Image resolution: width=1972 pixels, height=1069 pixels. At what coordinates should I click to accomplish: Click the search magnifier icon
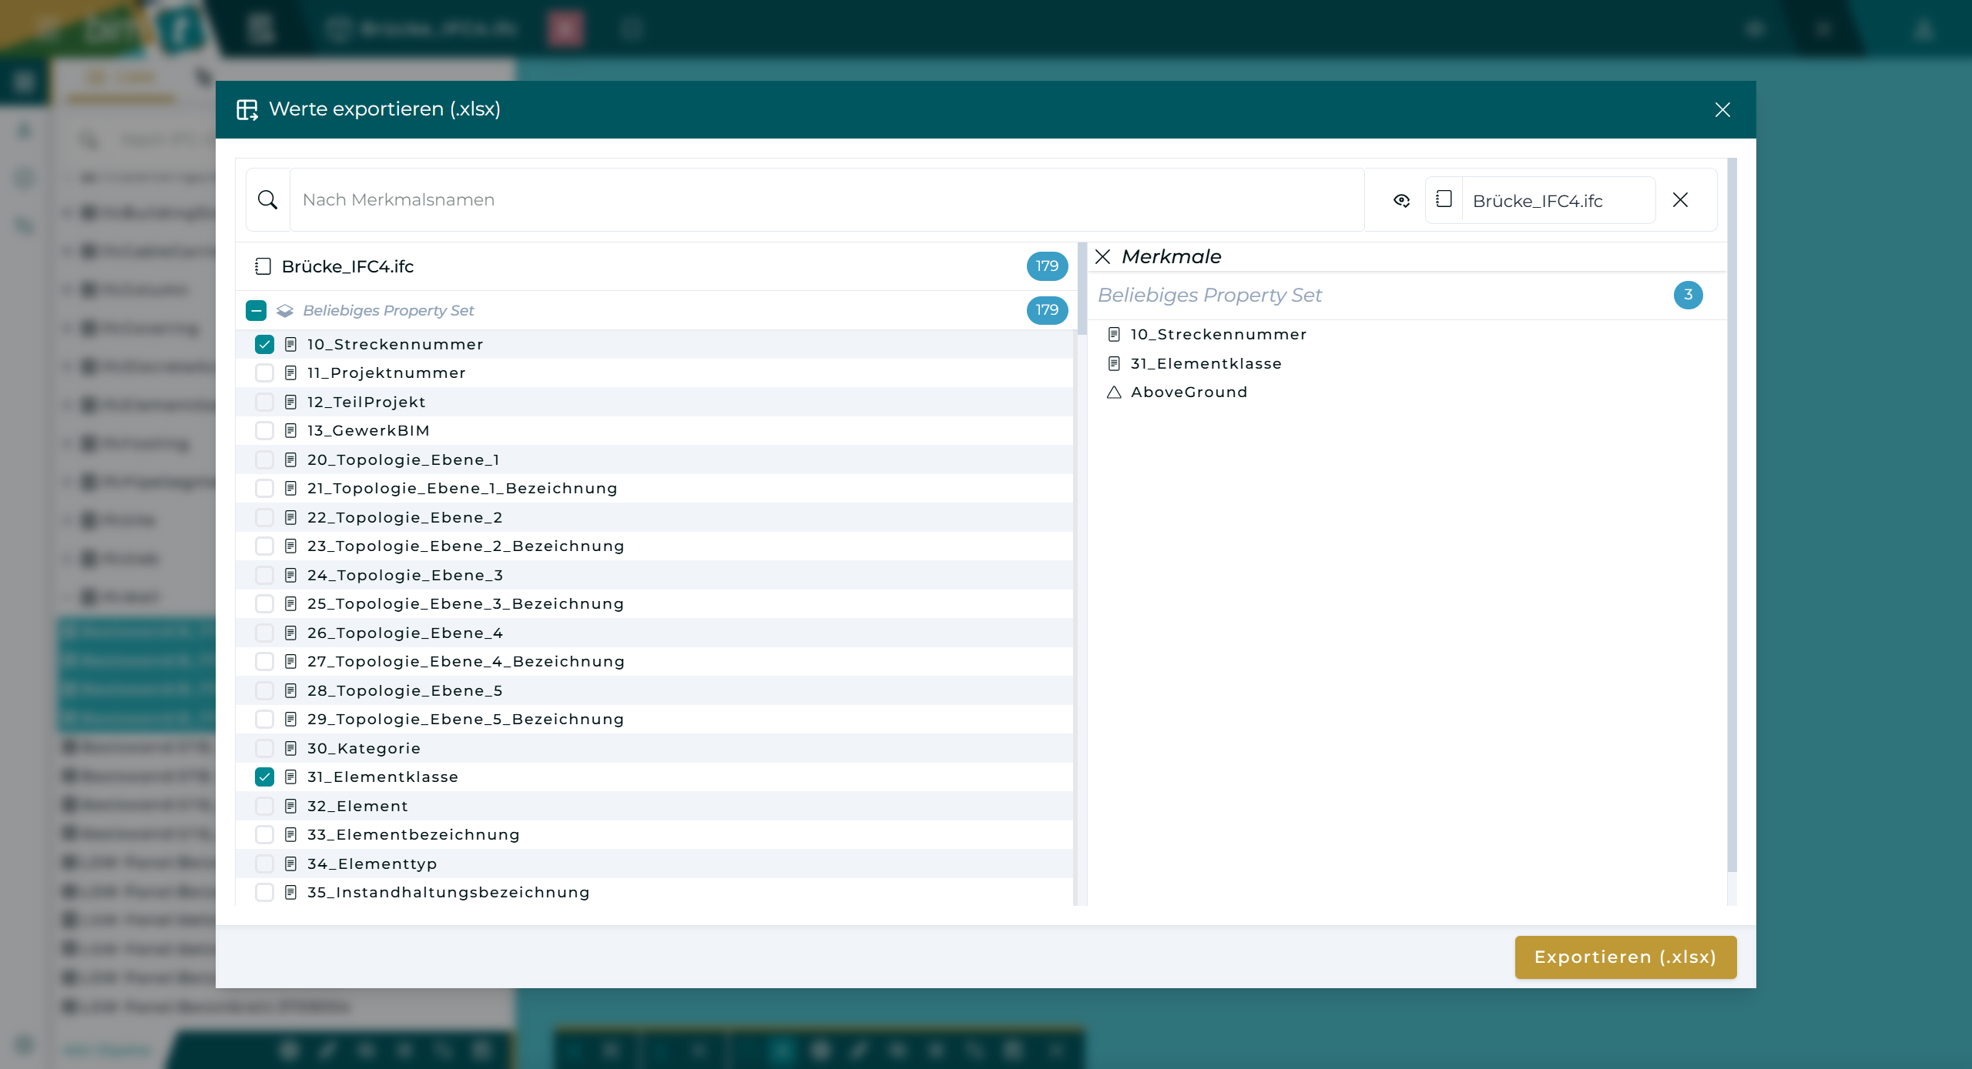pyautogui.click(x=267, y=200)
